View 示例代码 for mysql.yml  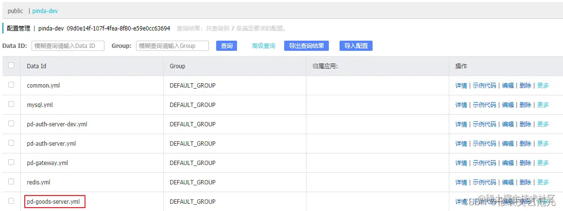484,105
